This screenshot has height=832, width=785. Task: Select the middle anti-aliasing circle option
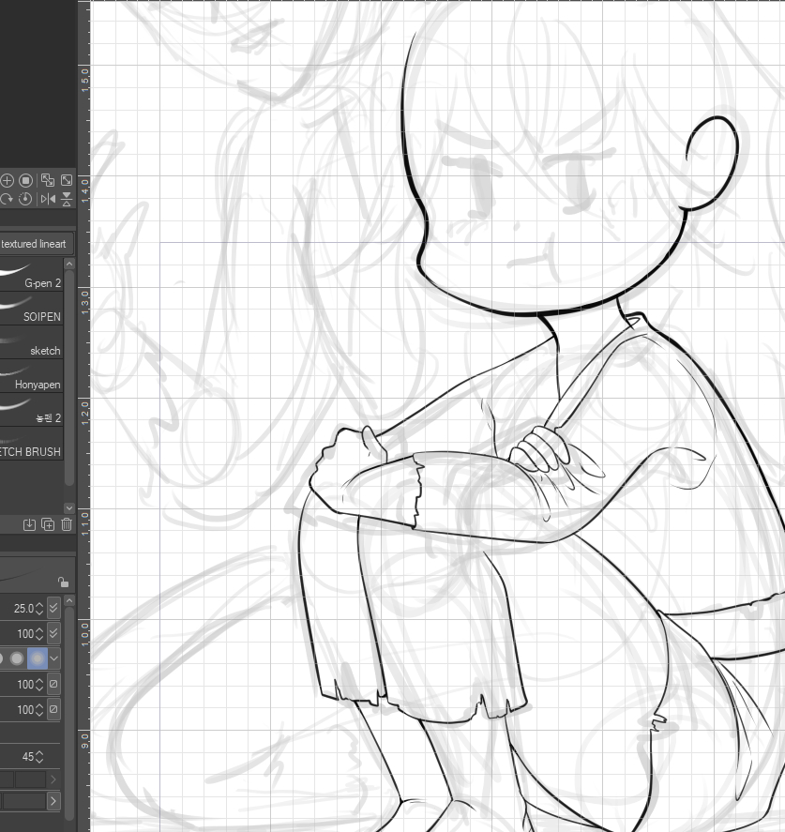click(x=17, y=658)
